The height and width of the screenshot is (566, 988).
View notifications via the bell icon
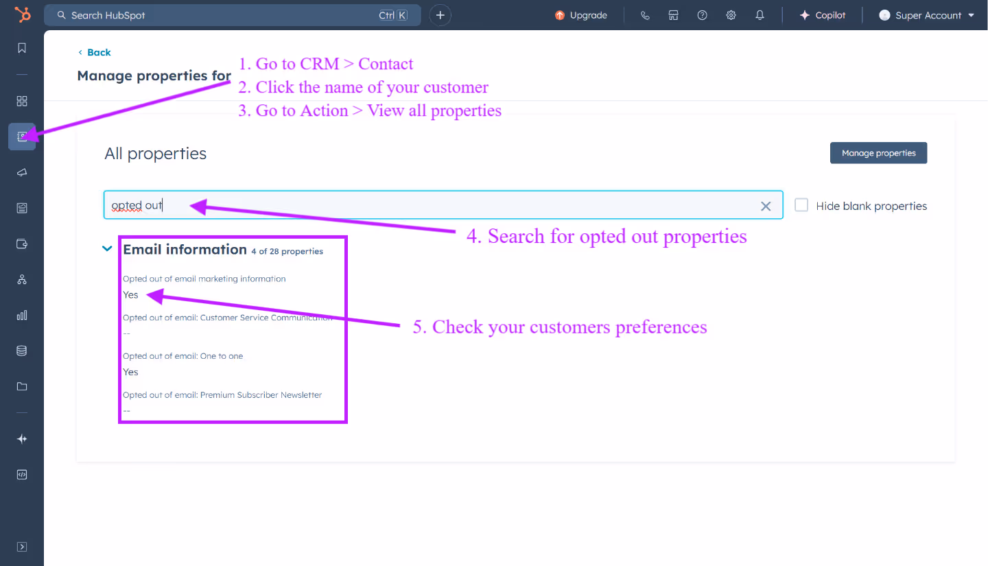(760, 14)
